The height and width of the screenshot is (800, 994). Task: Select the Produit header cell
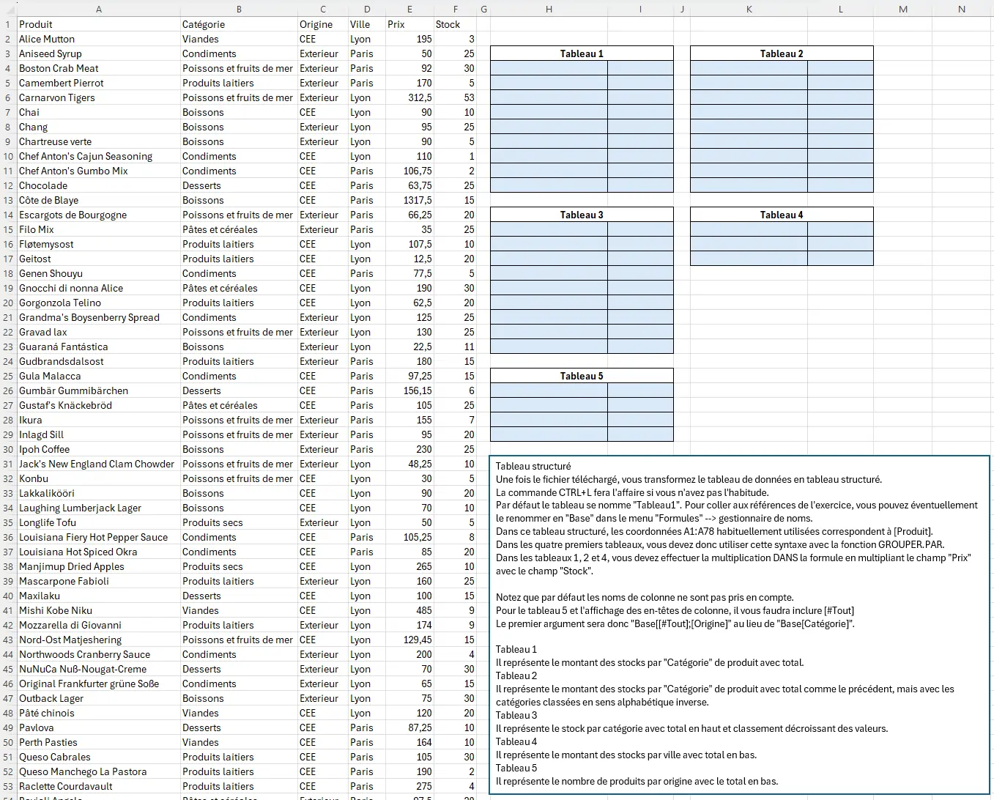99,24
